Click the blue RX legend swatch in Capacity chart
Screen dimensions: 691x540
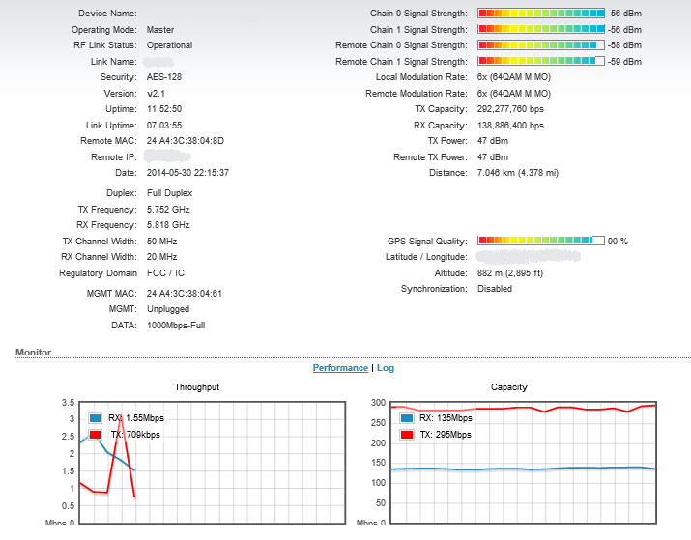[x=407, y=418]
